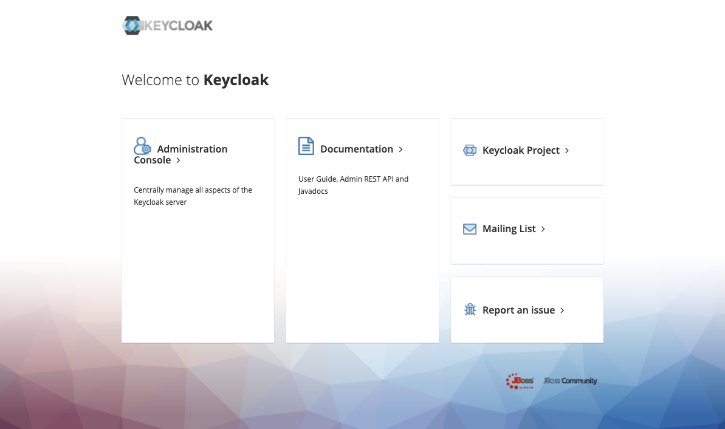725x429 pixels.
Task: Visit the Keycloak Project link
Action: pyautogui.click(x=521, y=150)
